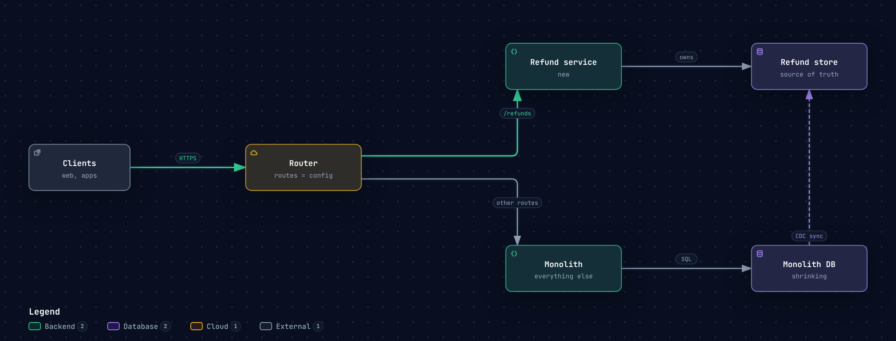
Task: Click the HTTPS edge label
Action: (188, 158)
